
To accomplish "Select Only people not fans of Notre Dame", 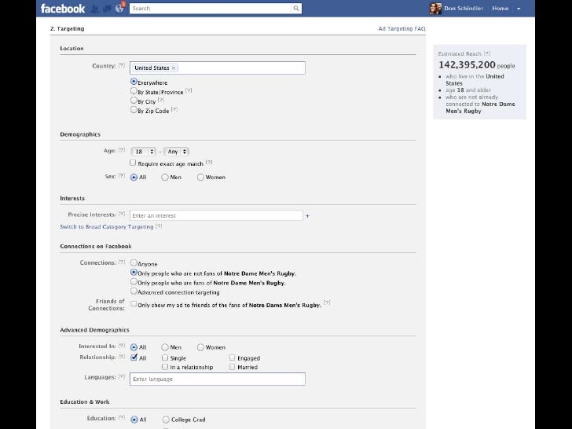I will click(x=134, y=272).
